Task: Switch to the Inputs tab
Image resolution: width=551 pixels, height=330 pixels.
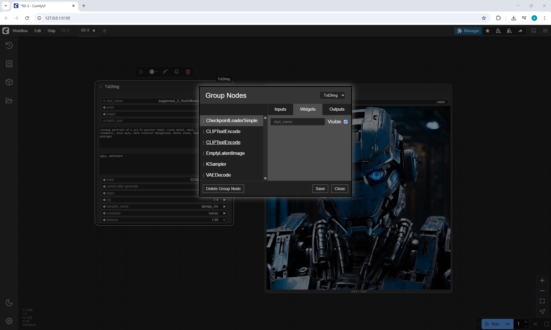Action: coord(280,109)
